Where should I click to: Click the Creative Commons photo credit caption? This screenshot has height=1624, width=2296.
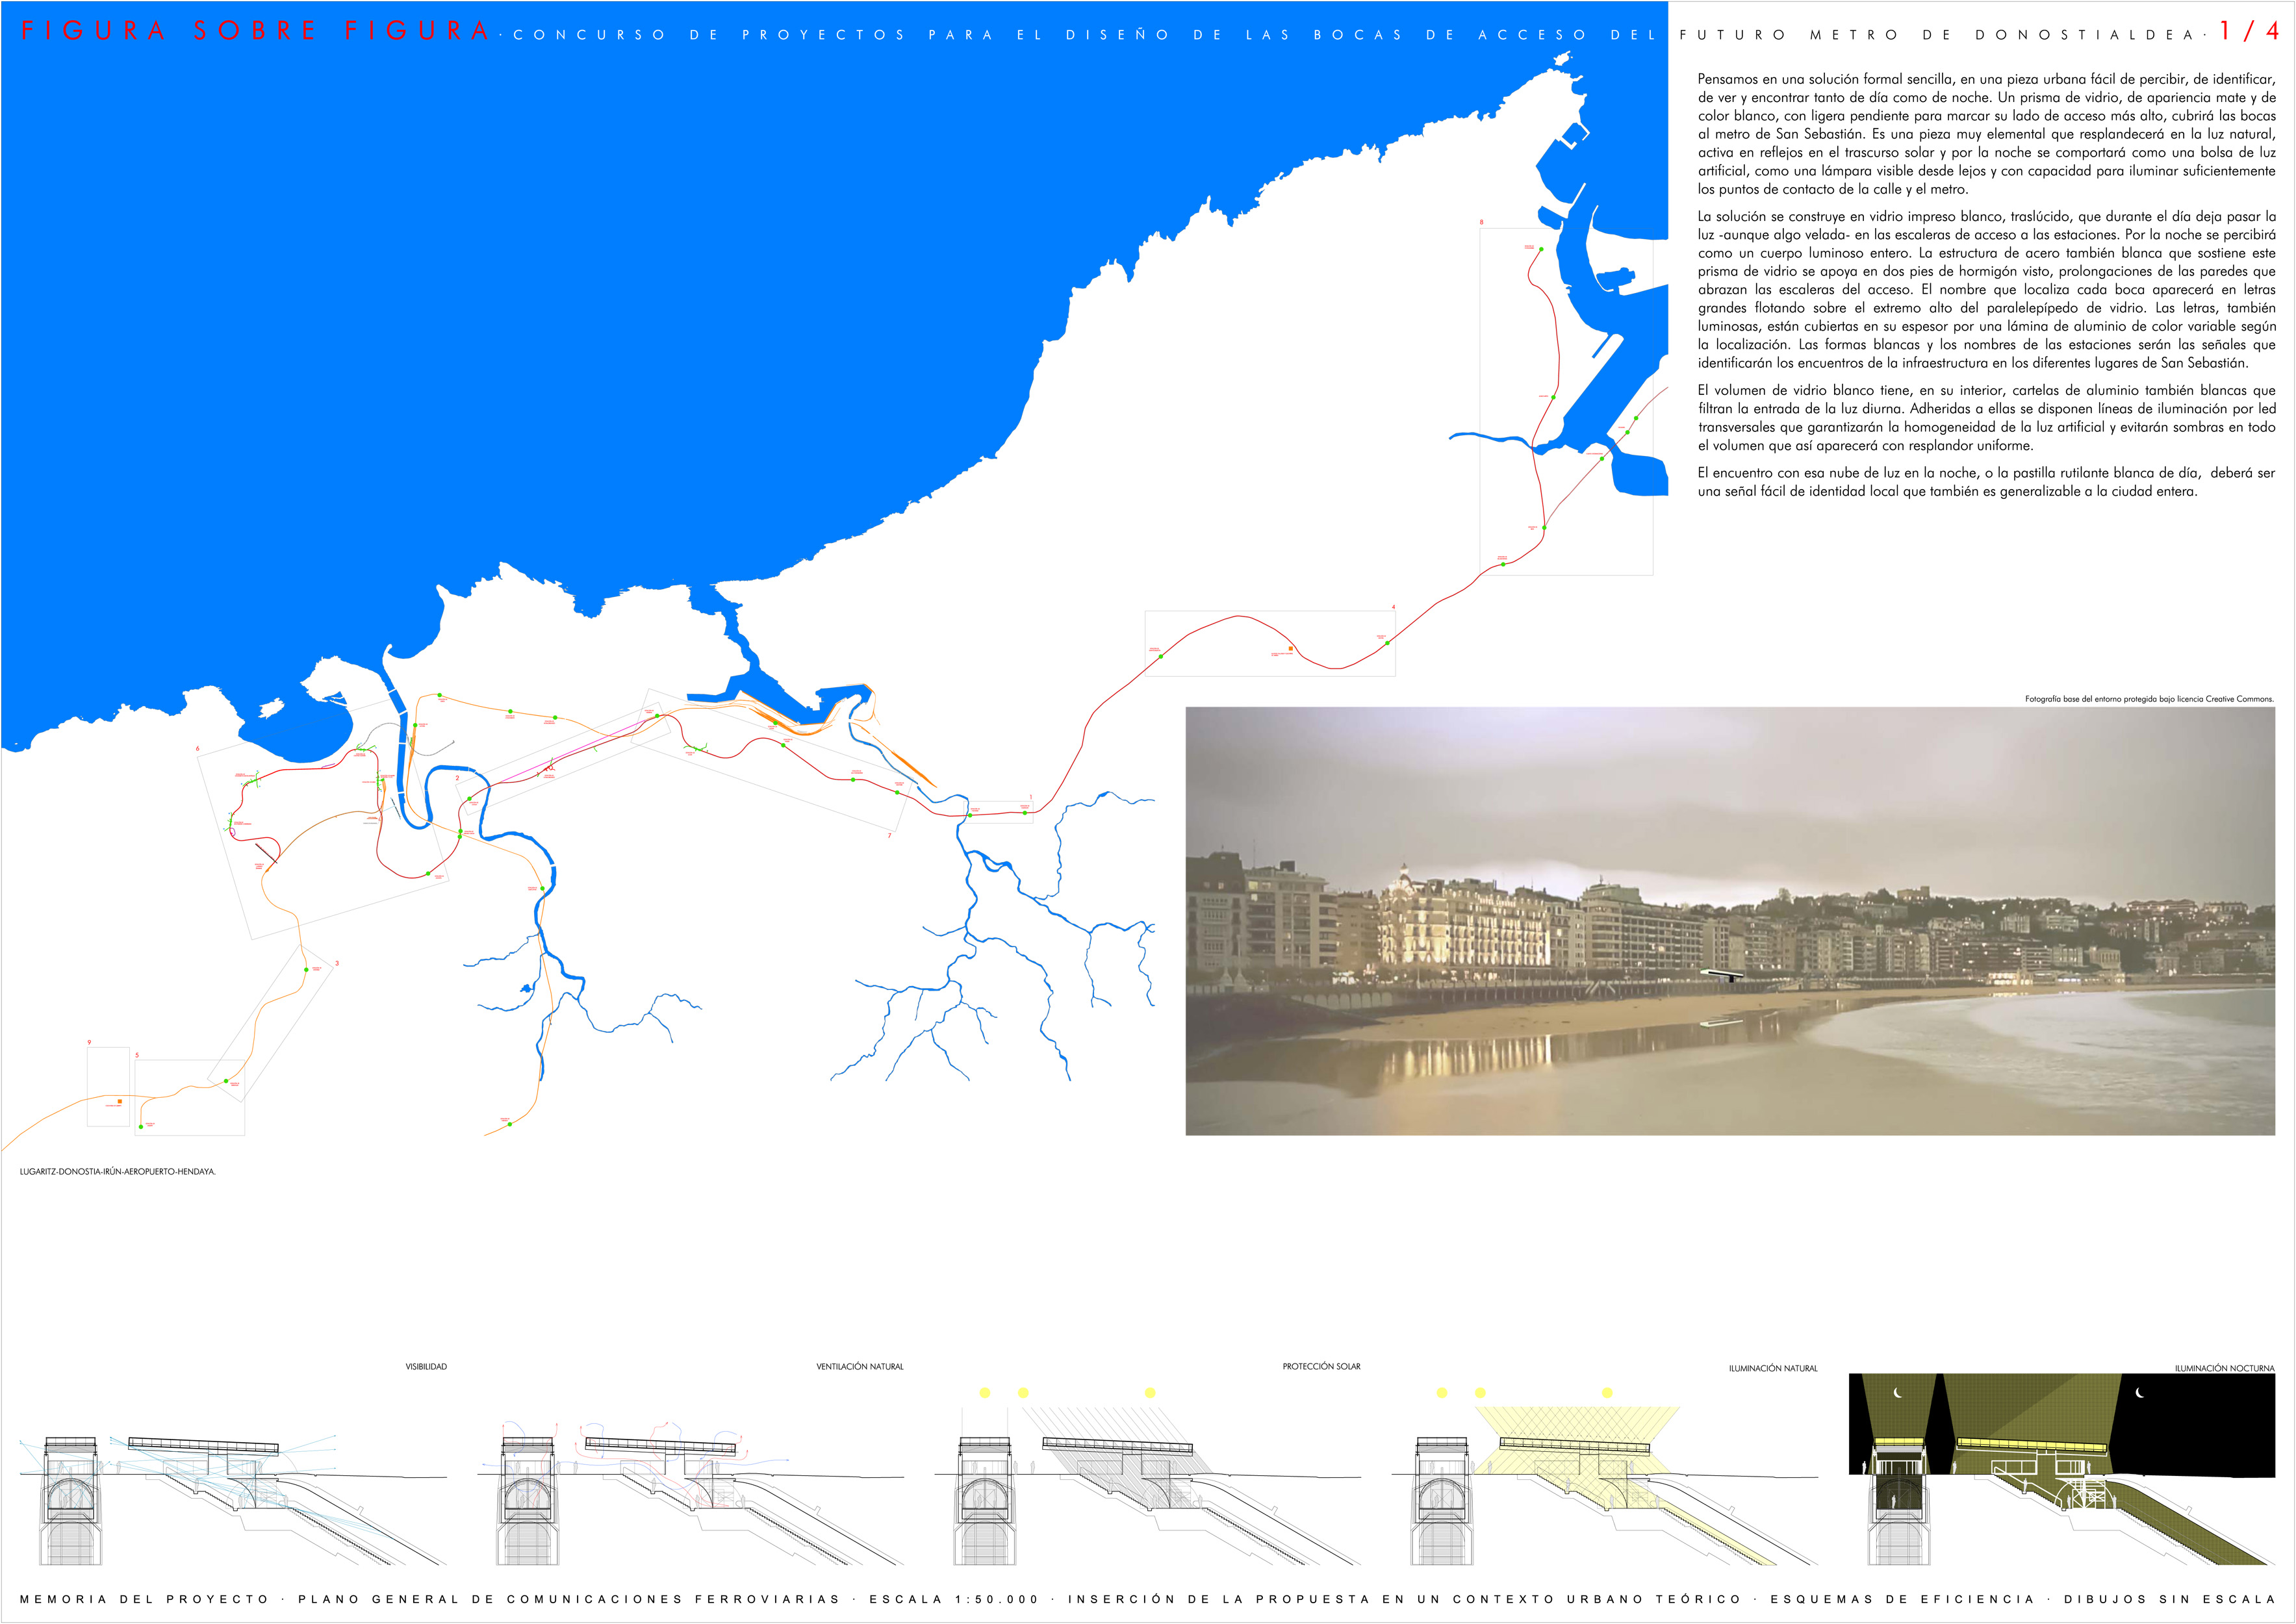click(x=2149, y=699)
